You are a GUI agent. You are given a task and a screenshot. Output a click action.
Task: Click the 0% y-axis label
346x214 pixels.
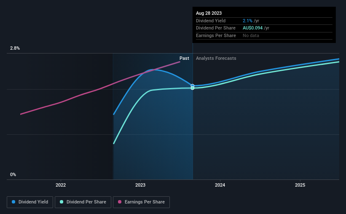point(13,174)
